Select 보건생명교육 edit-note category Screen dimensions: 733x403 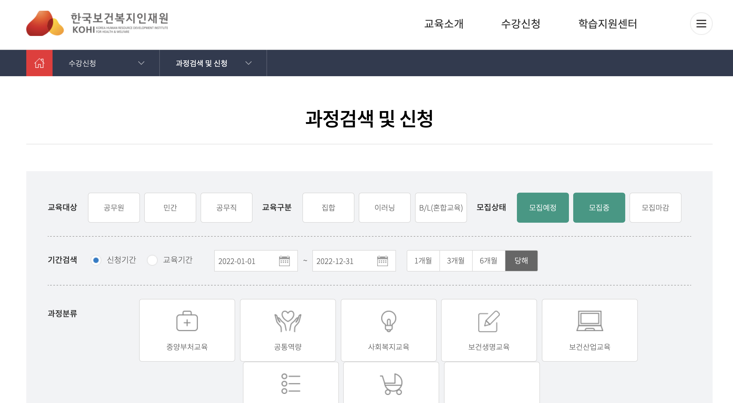pos(488,330)
